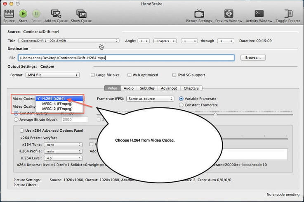Click the Average Bitrate 2500 field
The image size is (304, 202).
[75, 119]
